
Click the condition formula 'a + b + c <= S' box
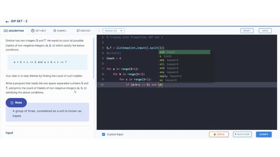click(47, 62)
